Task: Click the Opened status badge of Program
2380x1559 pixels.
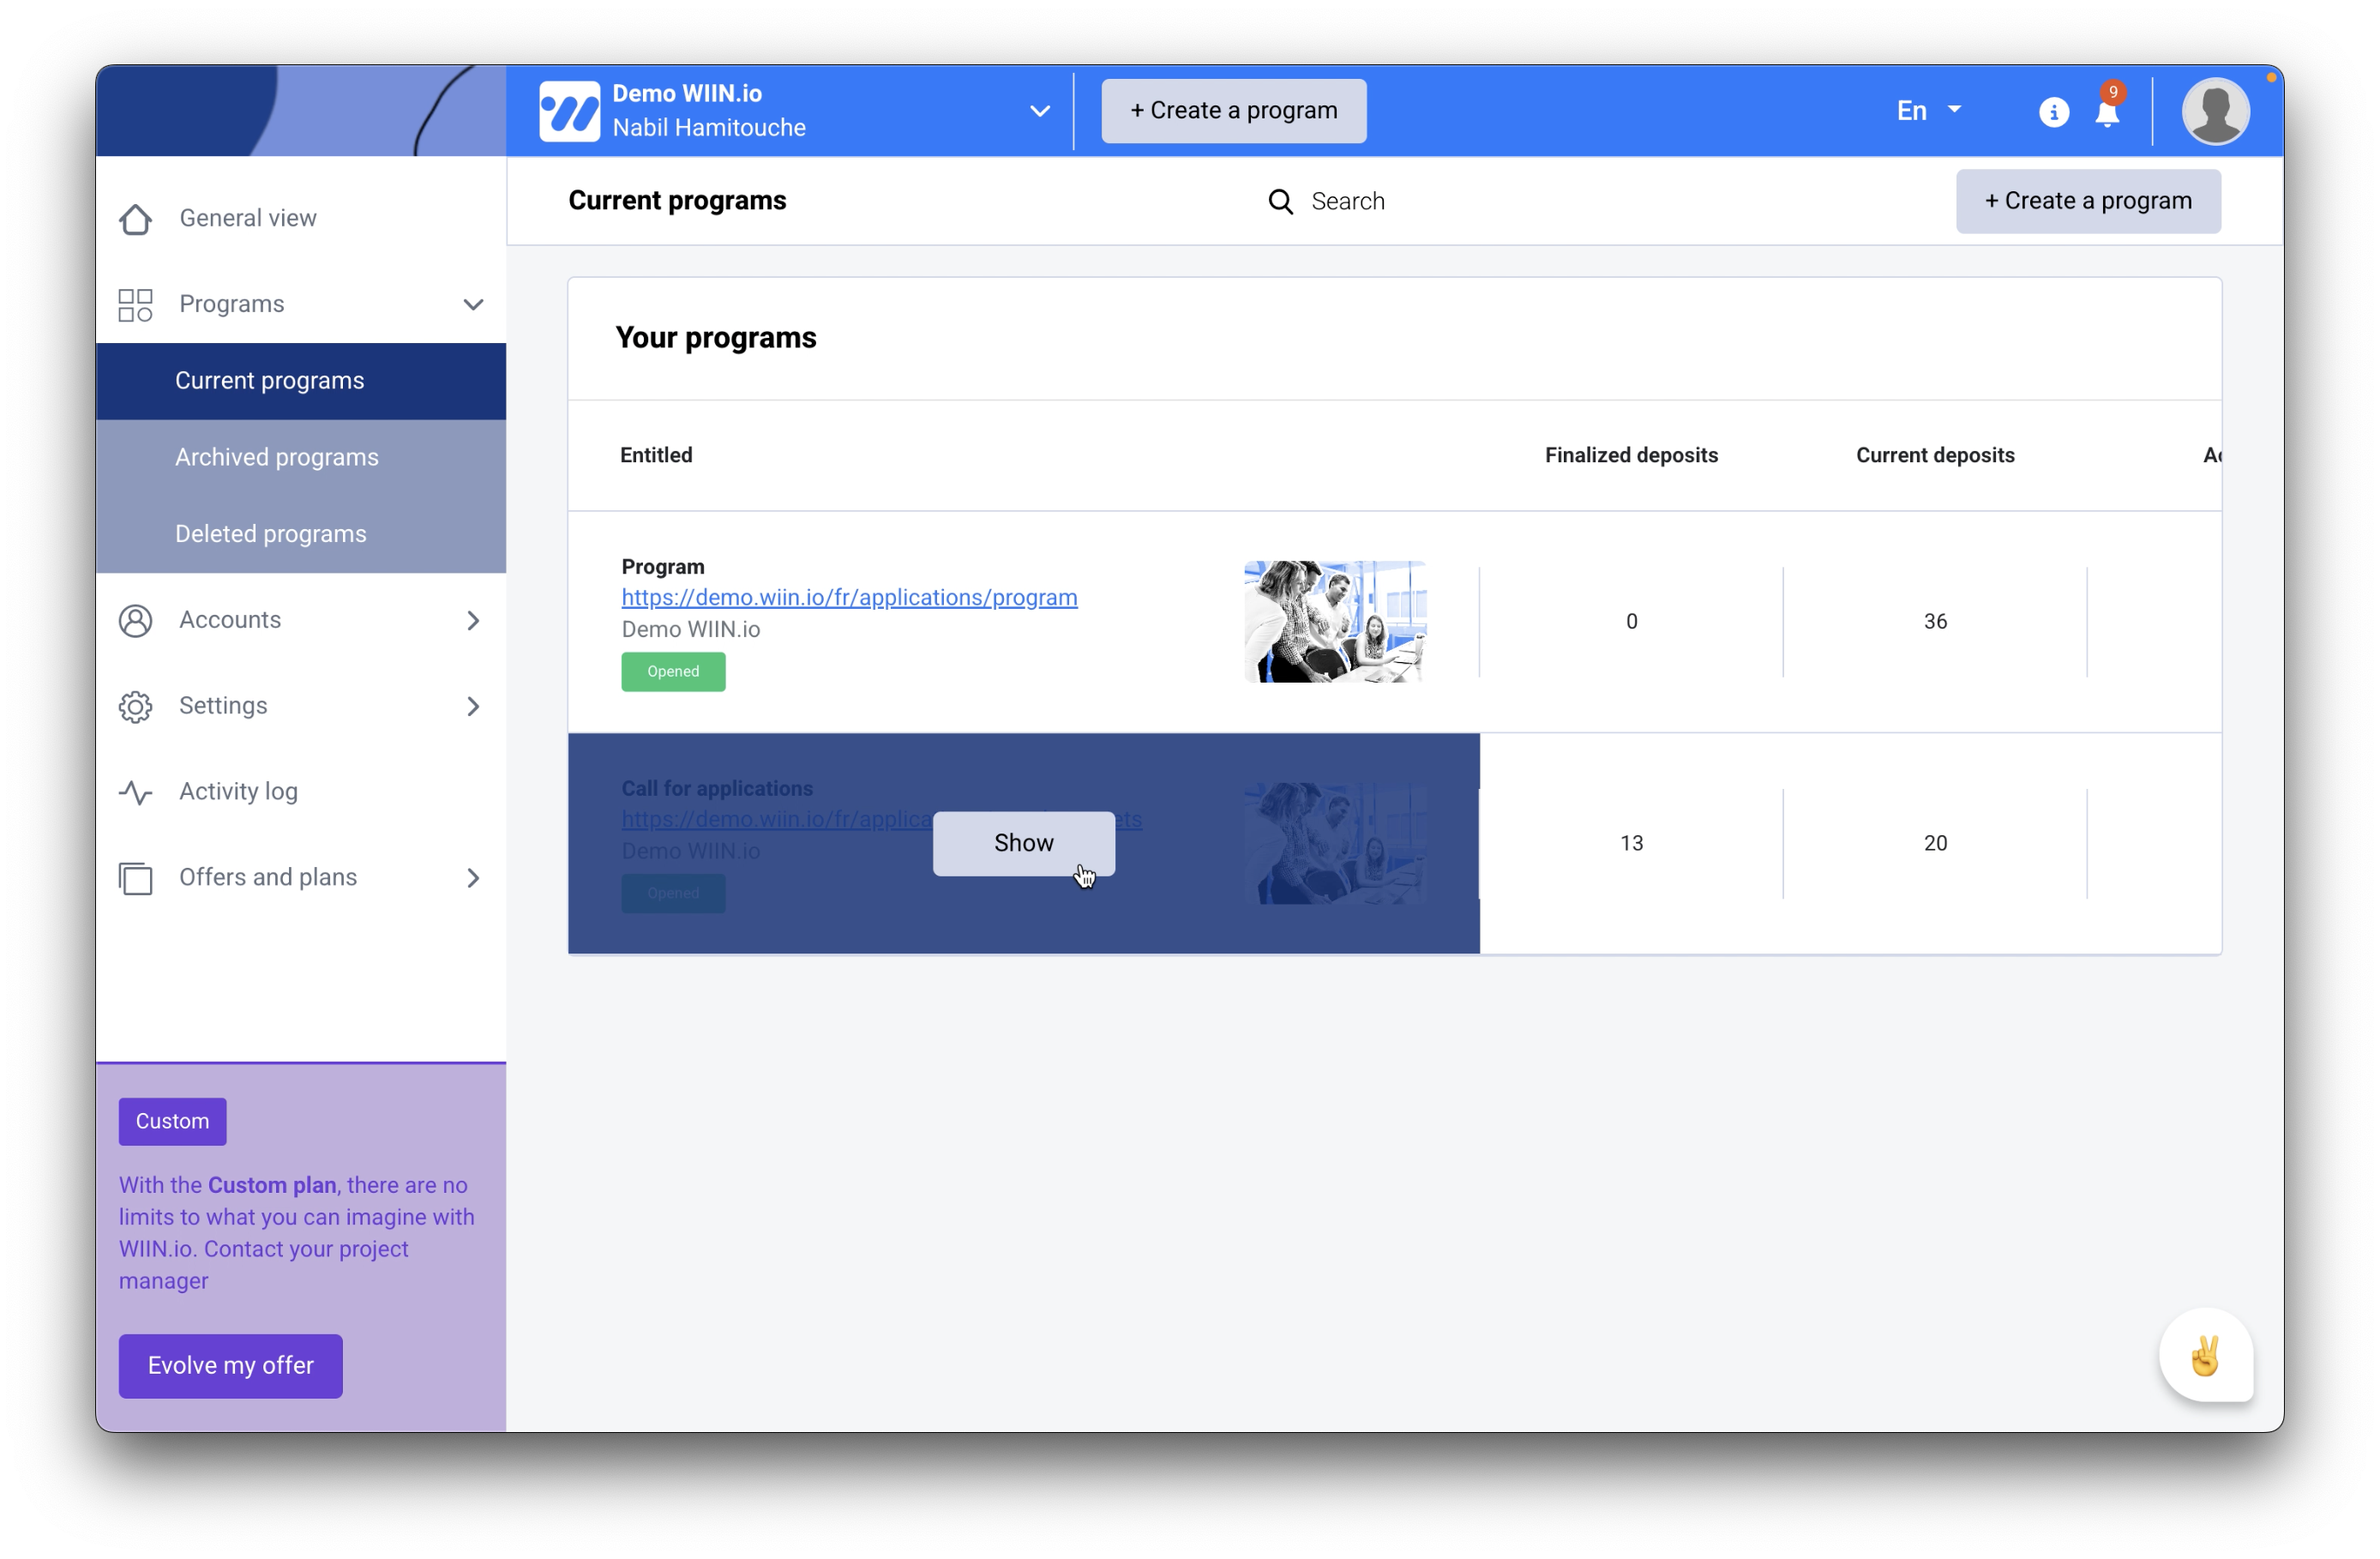Action: click(673, 672)
